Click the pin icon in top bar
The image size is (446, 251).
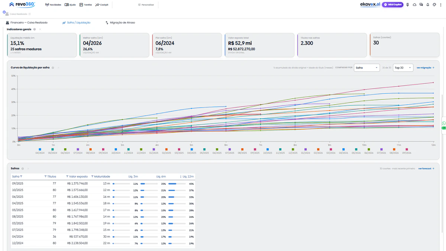point(408,5)
